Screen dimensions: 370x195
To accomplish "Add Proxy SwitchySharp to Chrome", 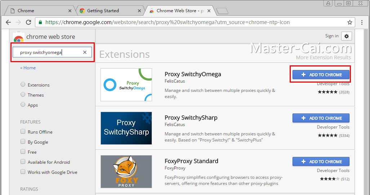I will [321, 118].
